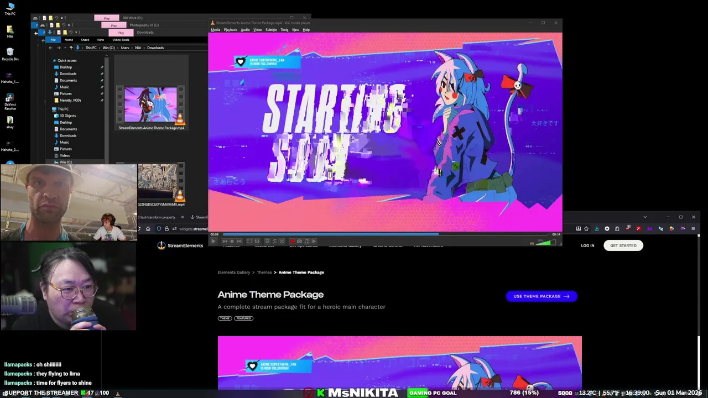Switch to Explorer View ribbon tab
The height and width of the screenshot is (398, 708).
(x=100, y=40)
